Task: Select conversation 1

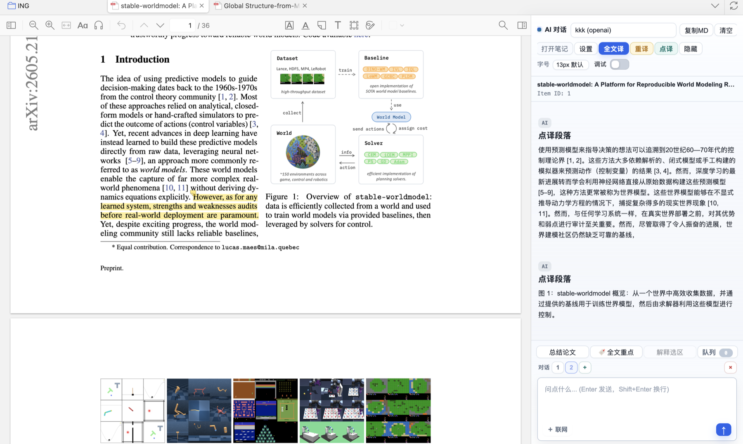Action: (x=558, y=367)
